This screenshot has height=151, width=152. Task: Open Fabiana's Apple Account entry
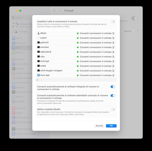[22, 25]
